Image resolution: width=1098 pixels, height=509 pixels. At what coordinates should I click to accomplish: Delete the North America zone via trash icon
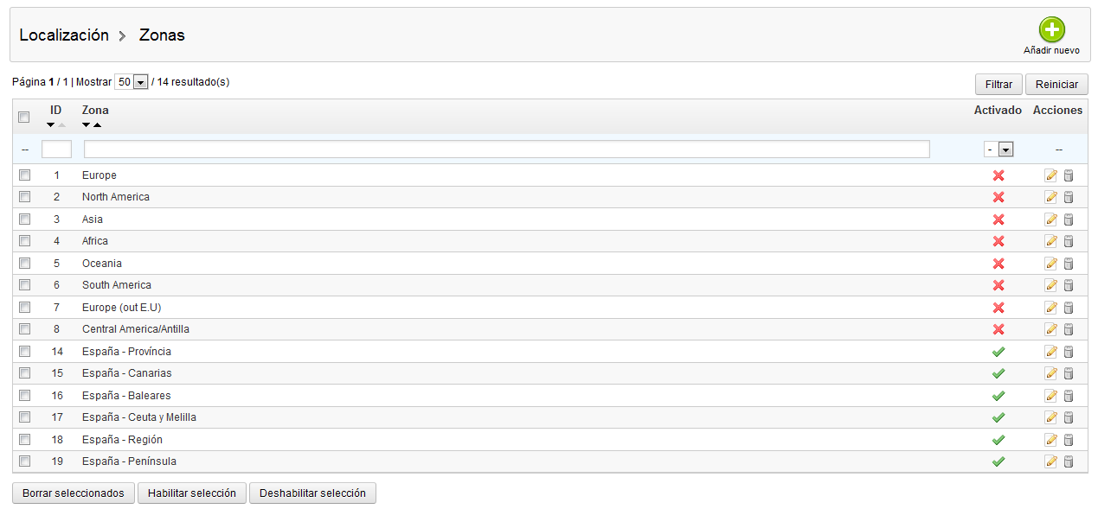1068,197
